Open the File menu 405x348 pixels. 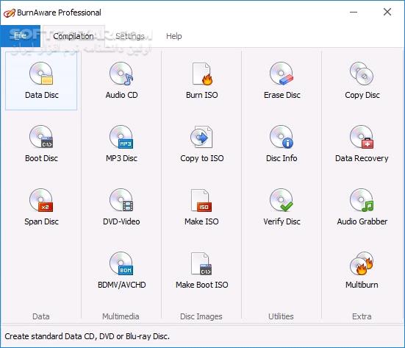coord(20,35)
